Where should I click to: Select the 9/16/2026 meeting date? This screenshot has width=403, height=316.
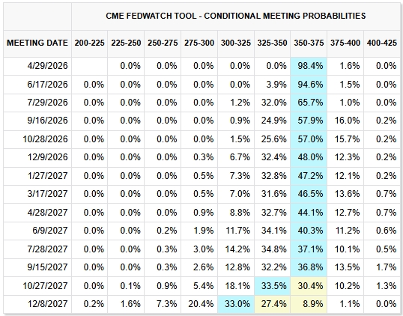pos(47,121)
